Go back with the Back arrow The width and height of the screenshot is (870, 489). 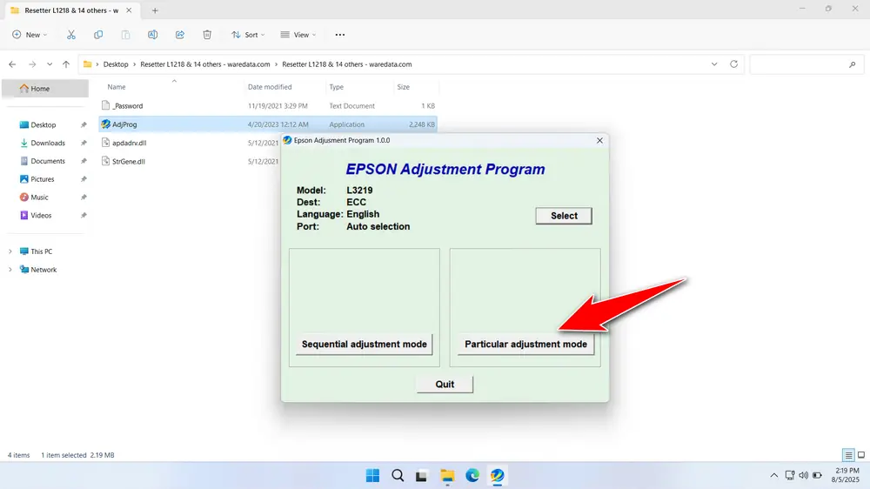tap(12, 64)
